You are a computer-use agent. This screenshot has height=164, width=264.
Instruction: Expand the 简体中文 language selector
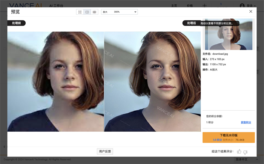tap(244, 159)
